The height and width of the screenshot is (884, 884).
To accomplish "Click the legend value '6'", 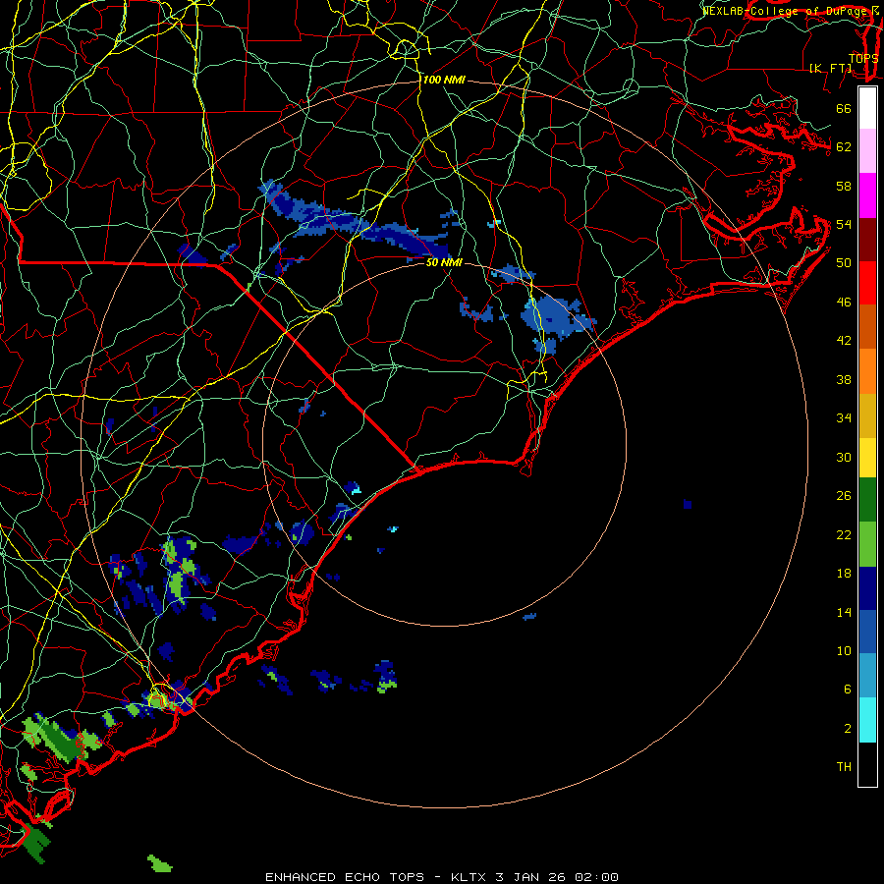I will 848,690.
